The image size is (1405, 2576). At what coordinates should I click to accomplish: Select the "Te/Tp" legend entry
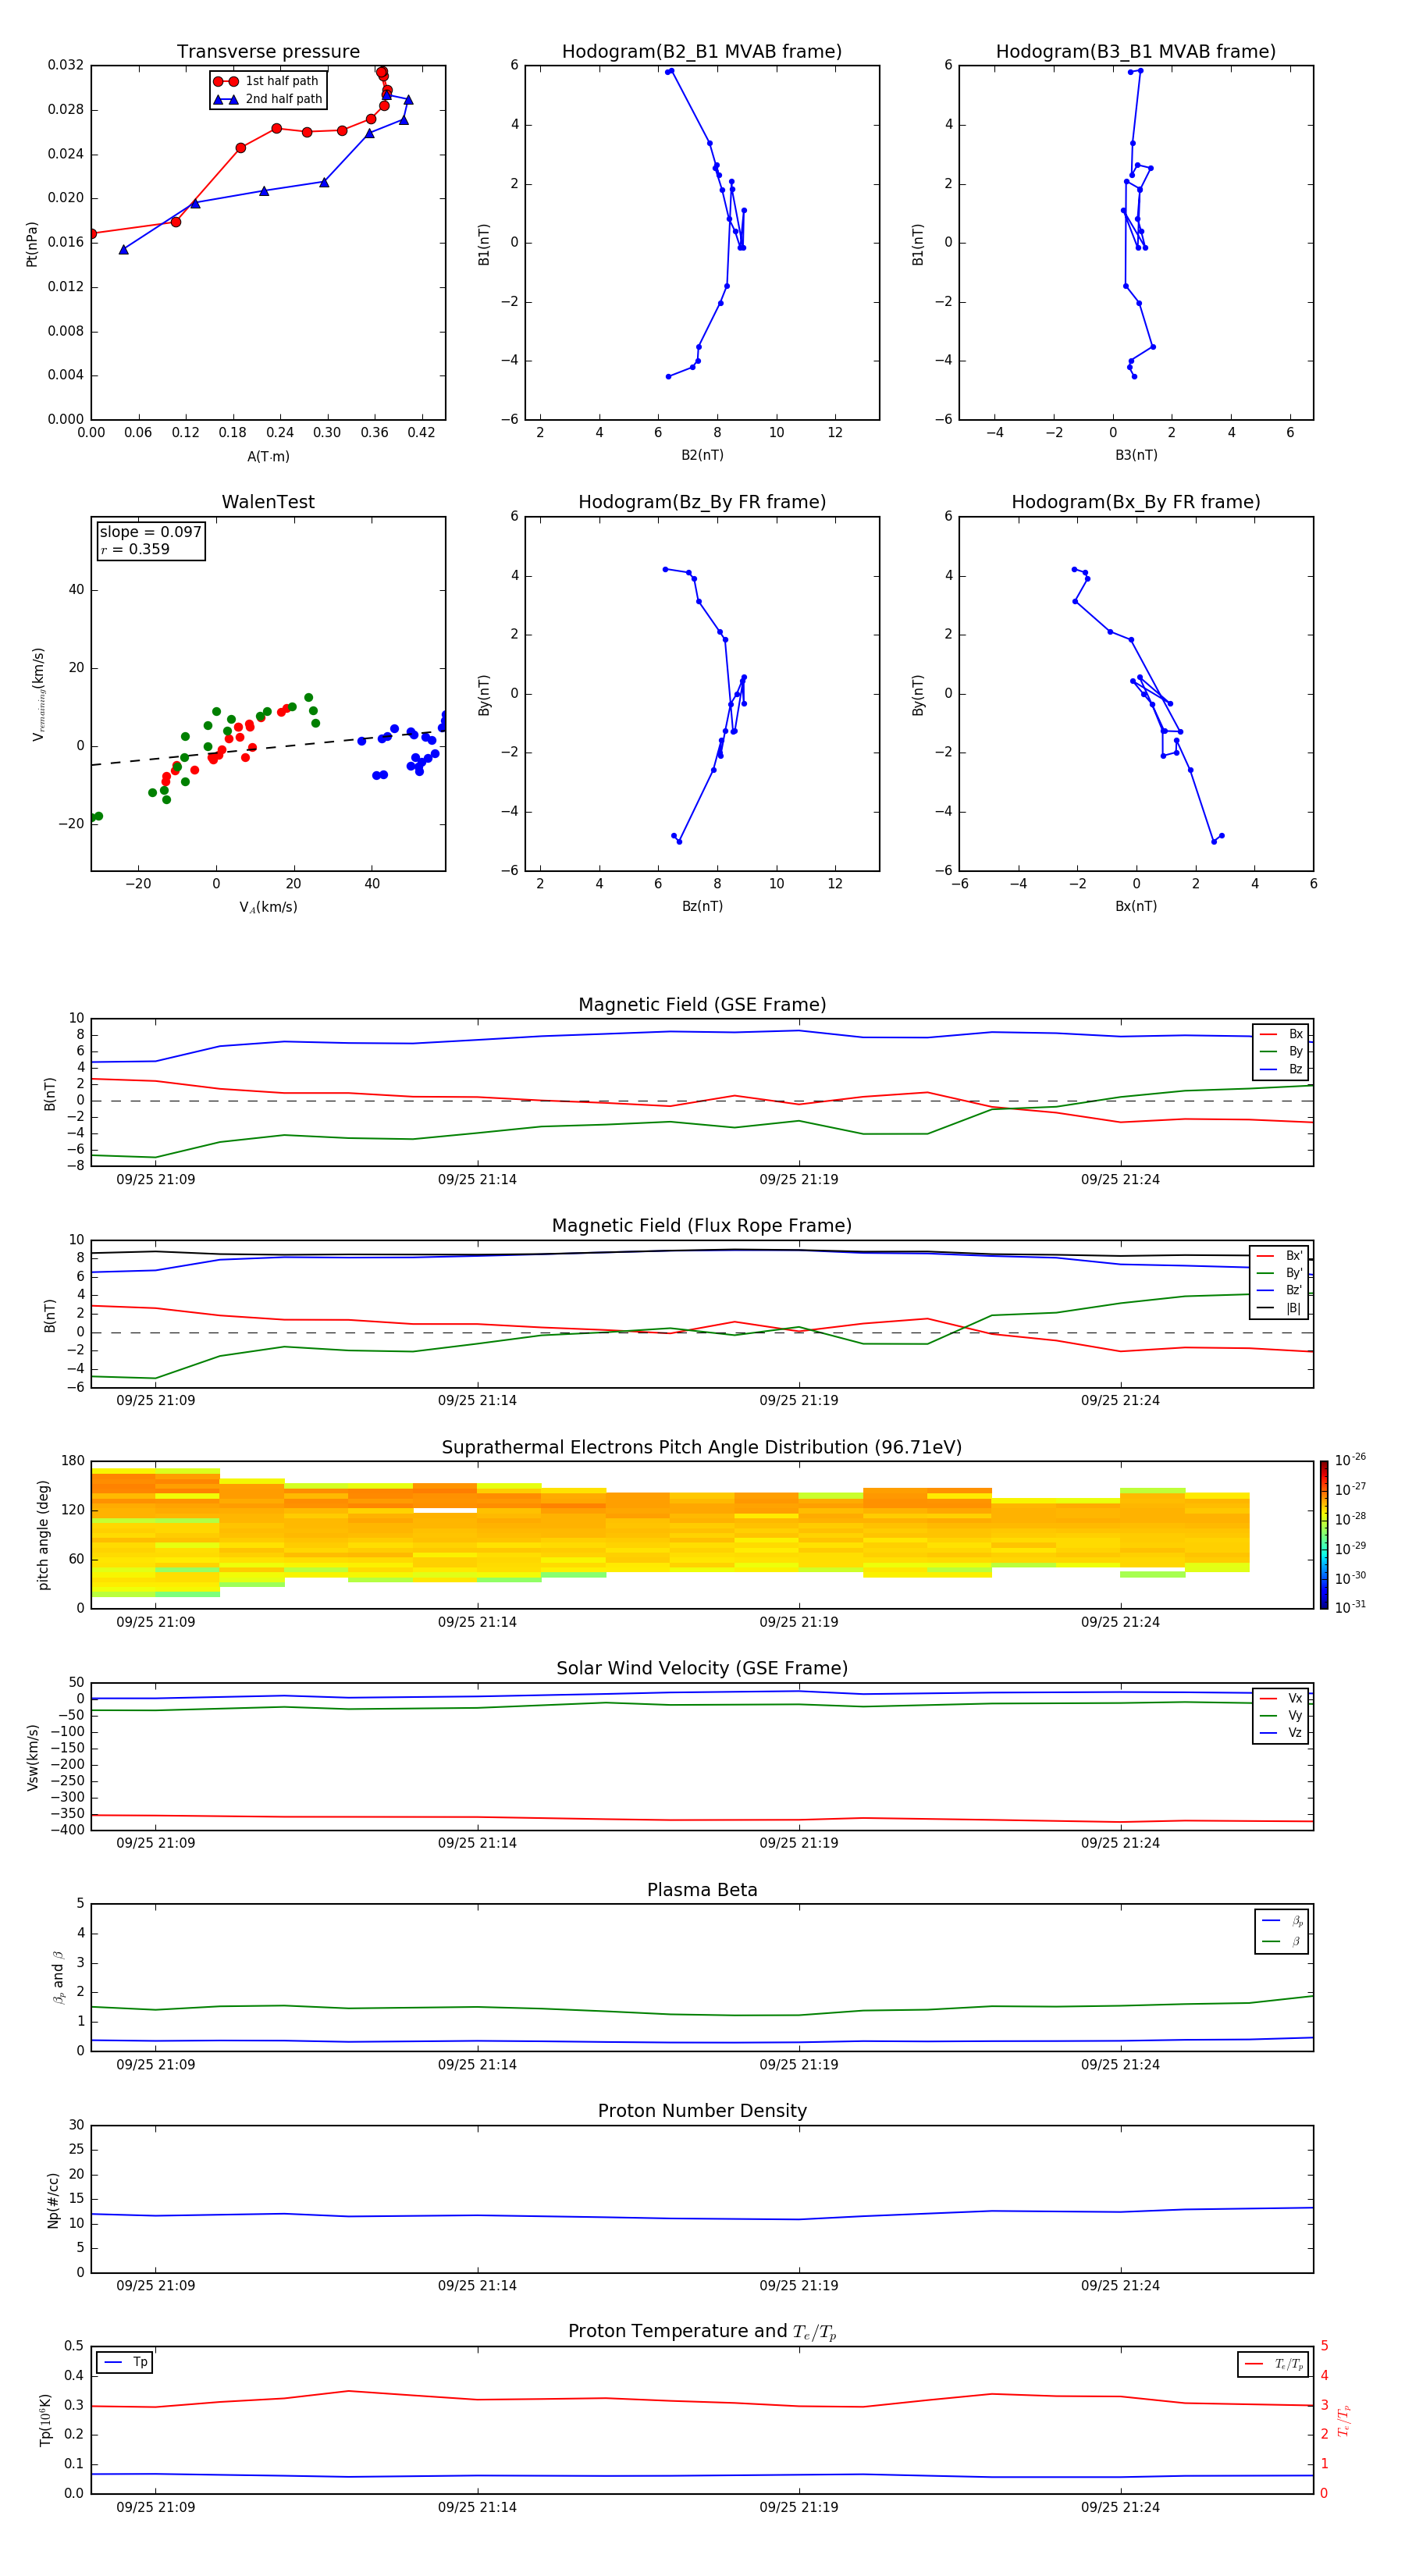point(1274,2364)
